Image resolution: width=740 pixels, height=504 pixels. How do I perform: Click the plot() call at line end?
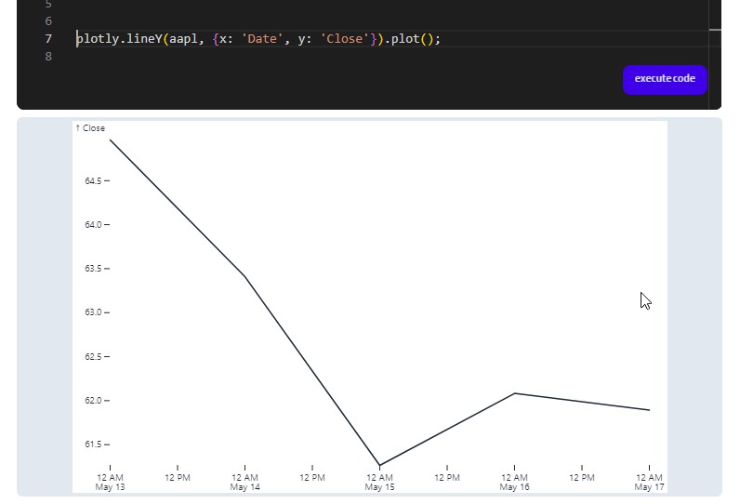409,39
